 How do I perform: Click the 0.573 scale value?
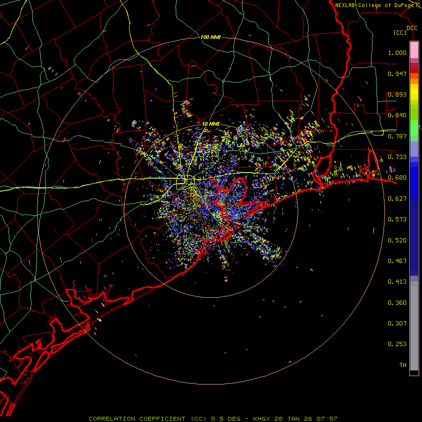click(397, 219)
